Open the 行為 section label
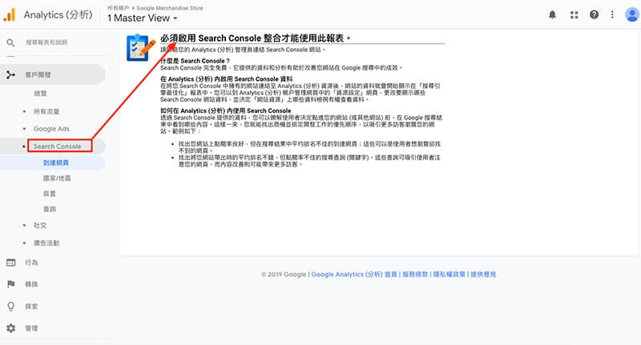This screenshot has height=345, width=641. [x=31, y=263]
